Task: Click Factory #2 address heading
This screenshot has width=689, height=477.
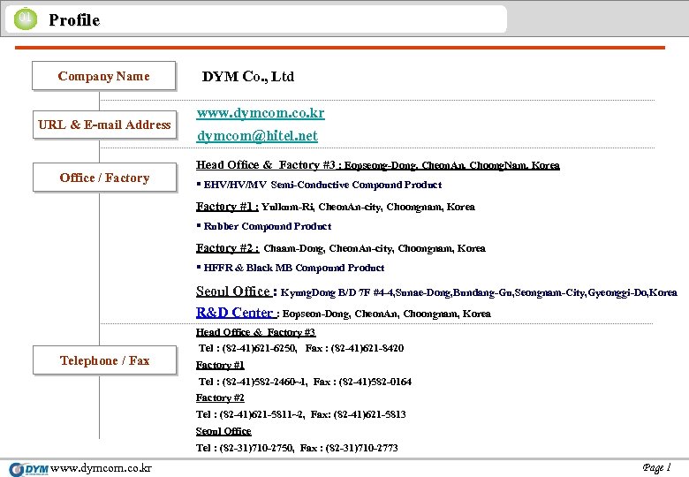Action: pos(228,248)
